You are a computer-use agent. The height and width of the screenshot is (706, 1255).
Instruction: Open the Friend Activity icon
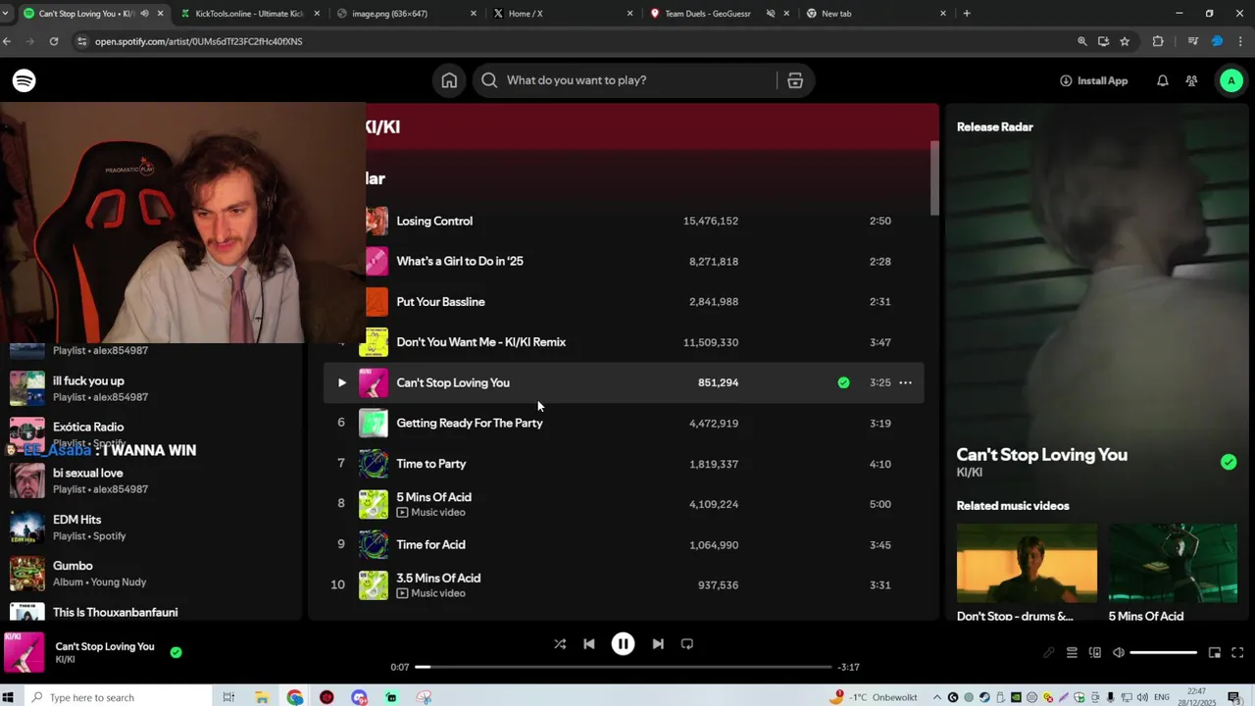pyautogui.click(x=1191, y=80)
